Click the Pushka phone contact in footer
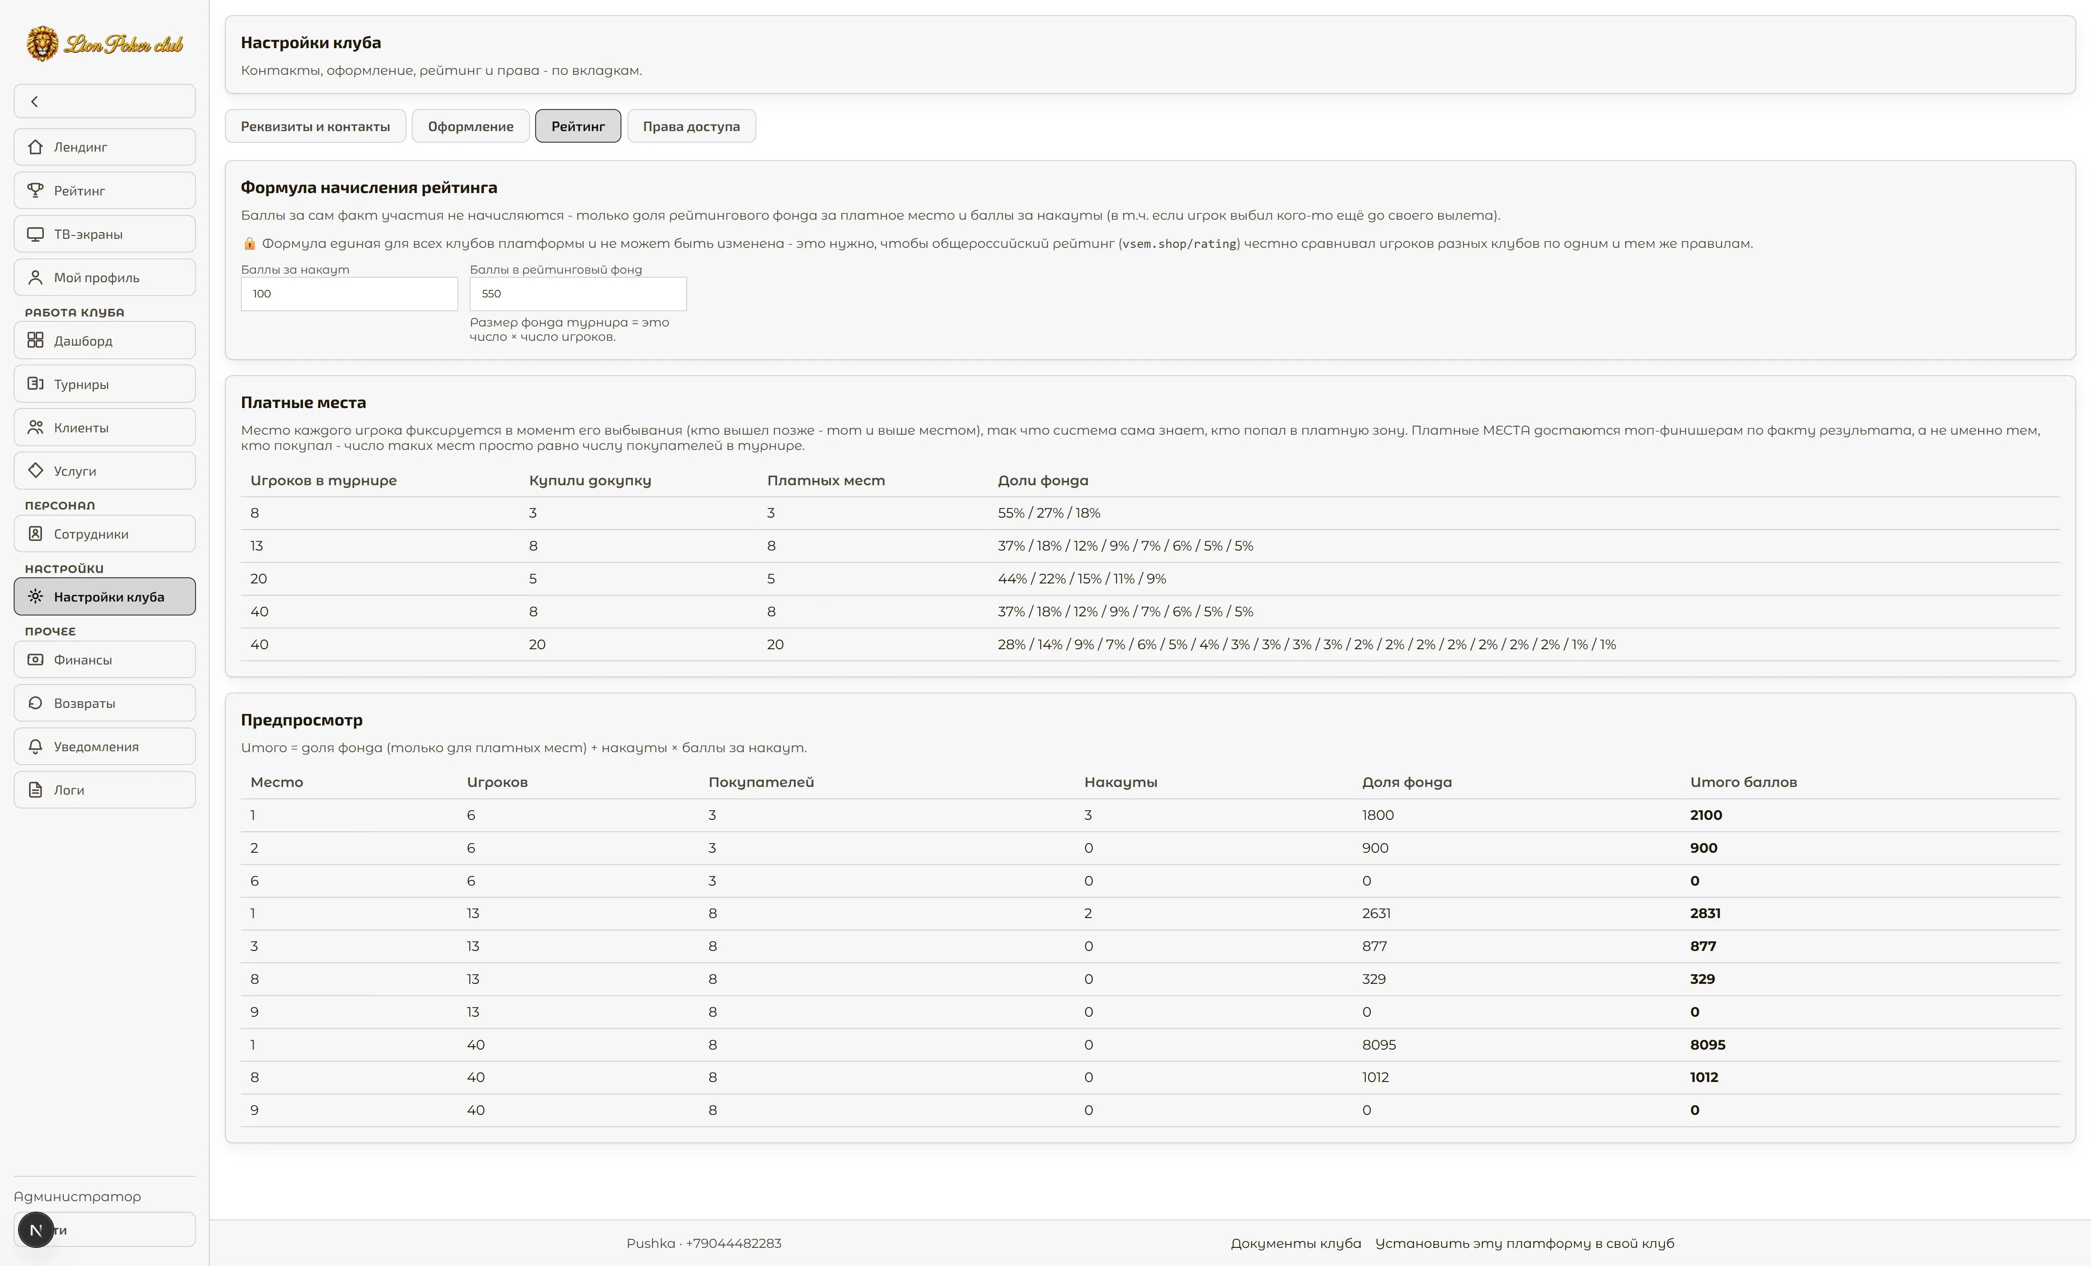Screen dimensions: 2091x1266 [703, 1243]
